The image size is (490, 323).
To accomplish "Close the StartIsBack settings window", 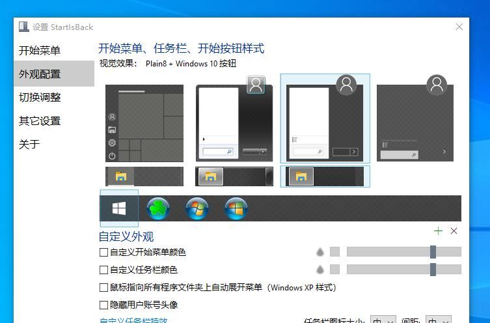I will tap(459, 27).
